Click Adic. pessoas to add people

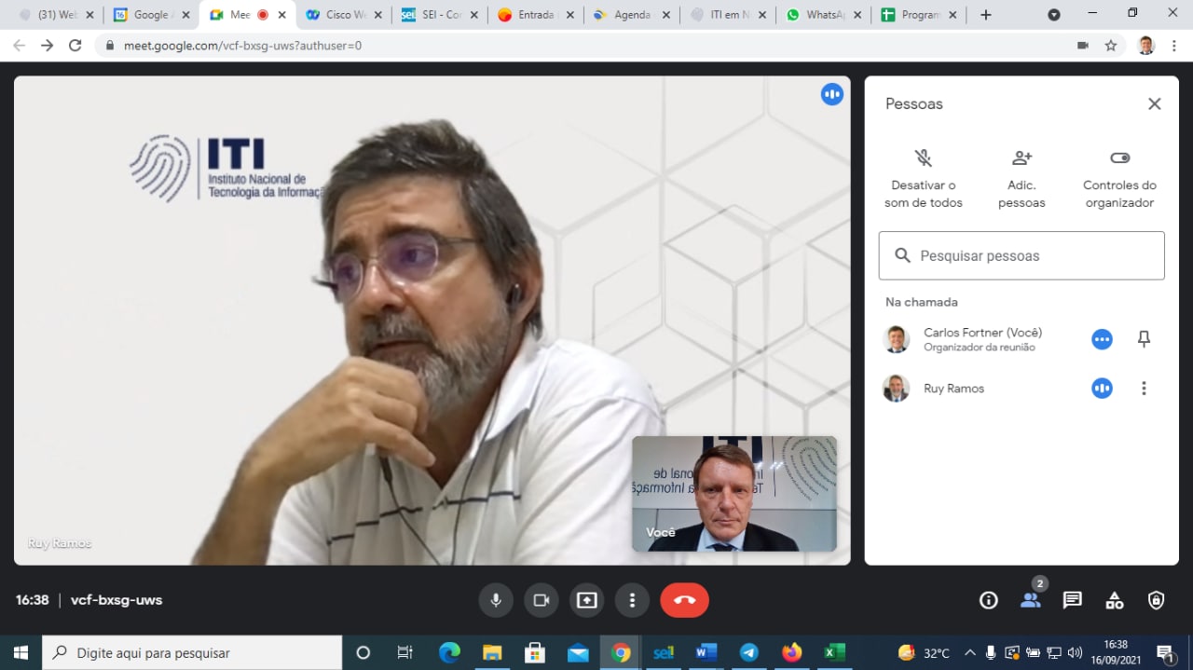click(x=1022, y=179)
